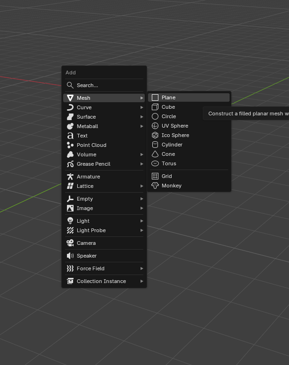This screenshot has width=289, height=365.
Task: Expand the Metaball submenu arrow
Action: click(142, 126)
